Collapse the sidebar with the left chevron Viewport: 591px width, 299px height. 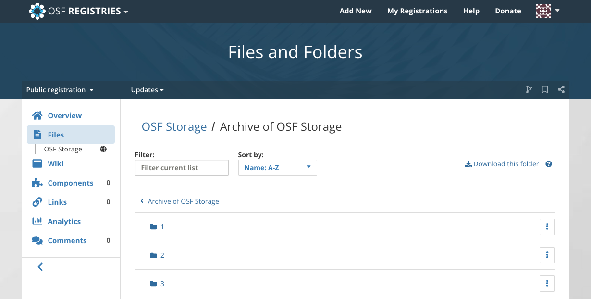point(40,267)
